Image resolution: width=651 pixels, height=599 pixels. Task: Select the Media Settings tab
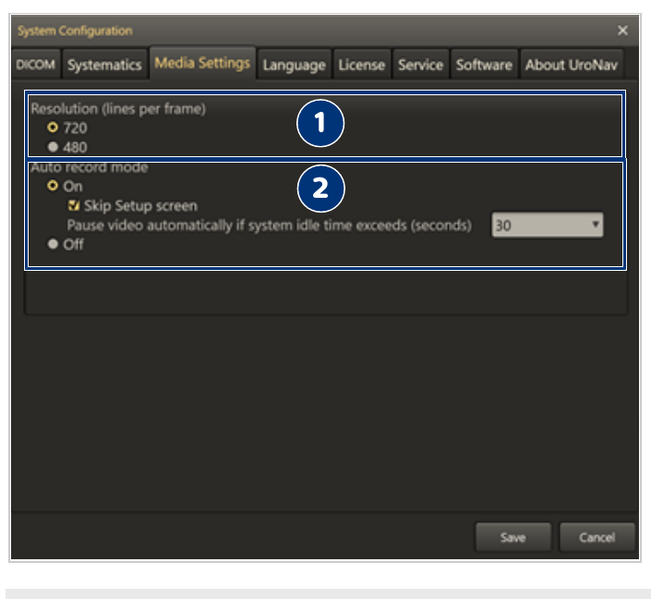coord(202,63)
